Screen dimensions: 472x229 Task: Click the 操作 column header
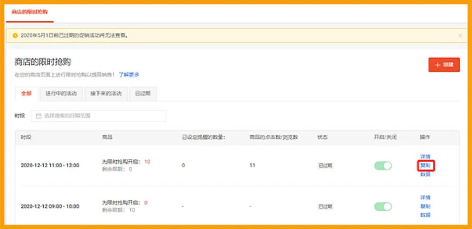click(x=425, y=138)
